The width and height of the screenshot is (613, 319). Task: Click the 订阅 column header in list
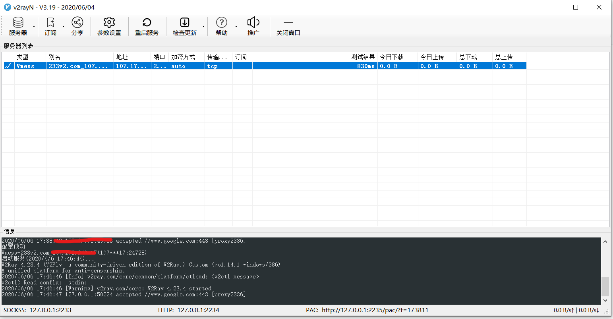[242, 57]
